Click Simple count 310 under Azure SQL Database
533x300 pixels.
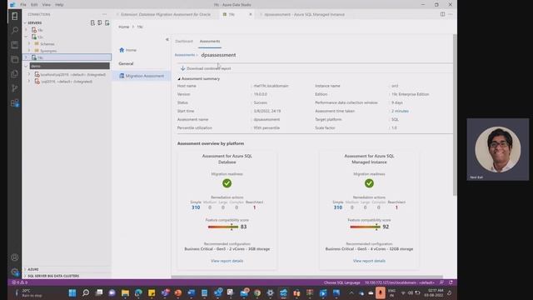pos(196,207)
